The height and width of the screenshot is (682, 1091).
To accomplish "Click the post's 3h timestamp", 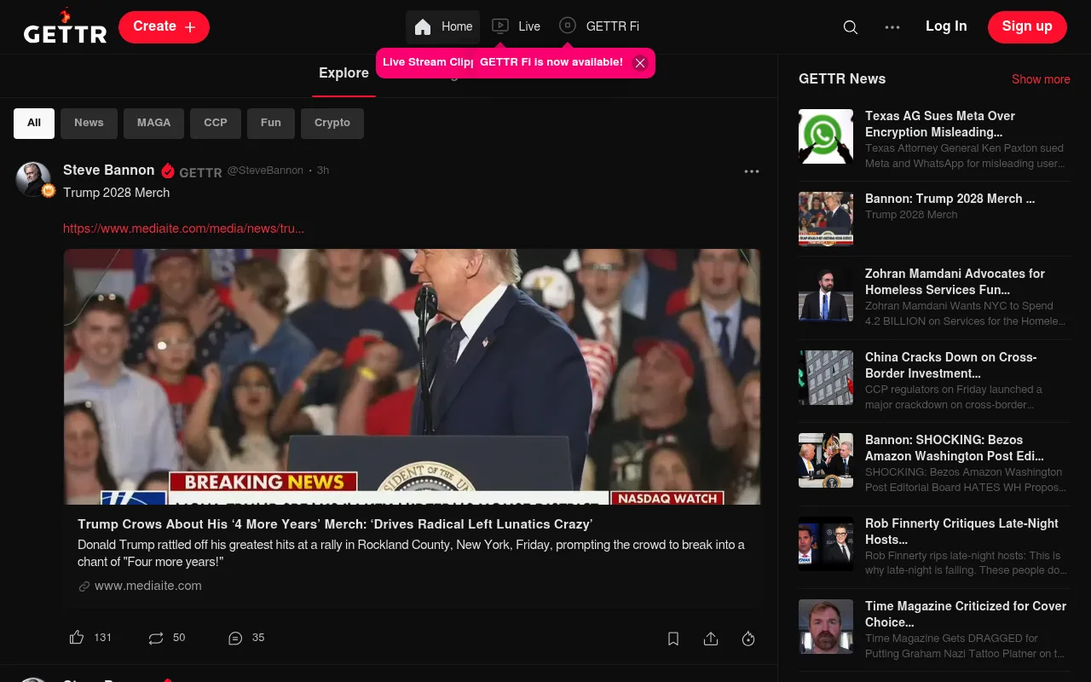I will (323, 170).
